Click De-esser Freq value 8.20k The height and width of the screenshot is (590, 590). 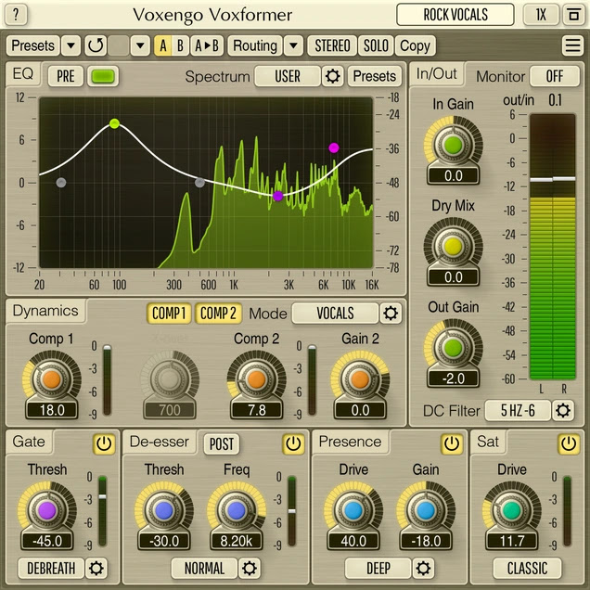[237, 541]
